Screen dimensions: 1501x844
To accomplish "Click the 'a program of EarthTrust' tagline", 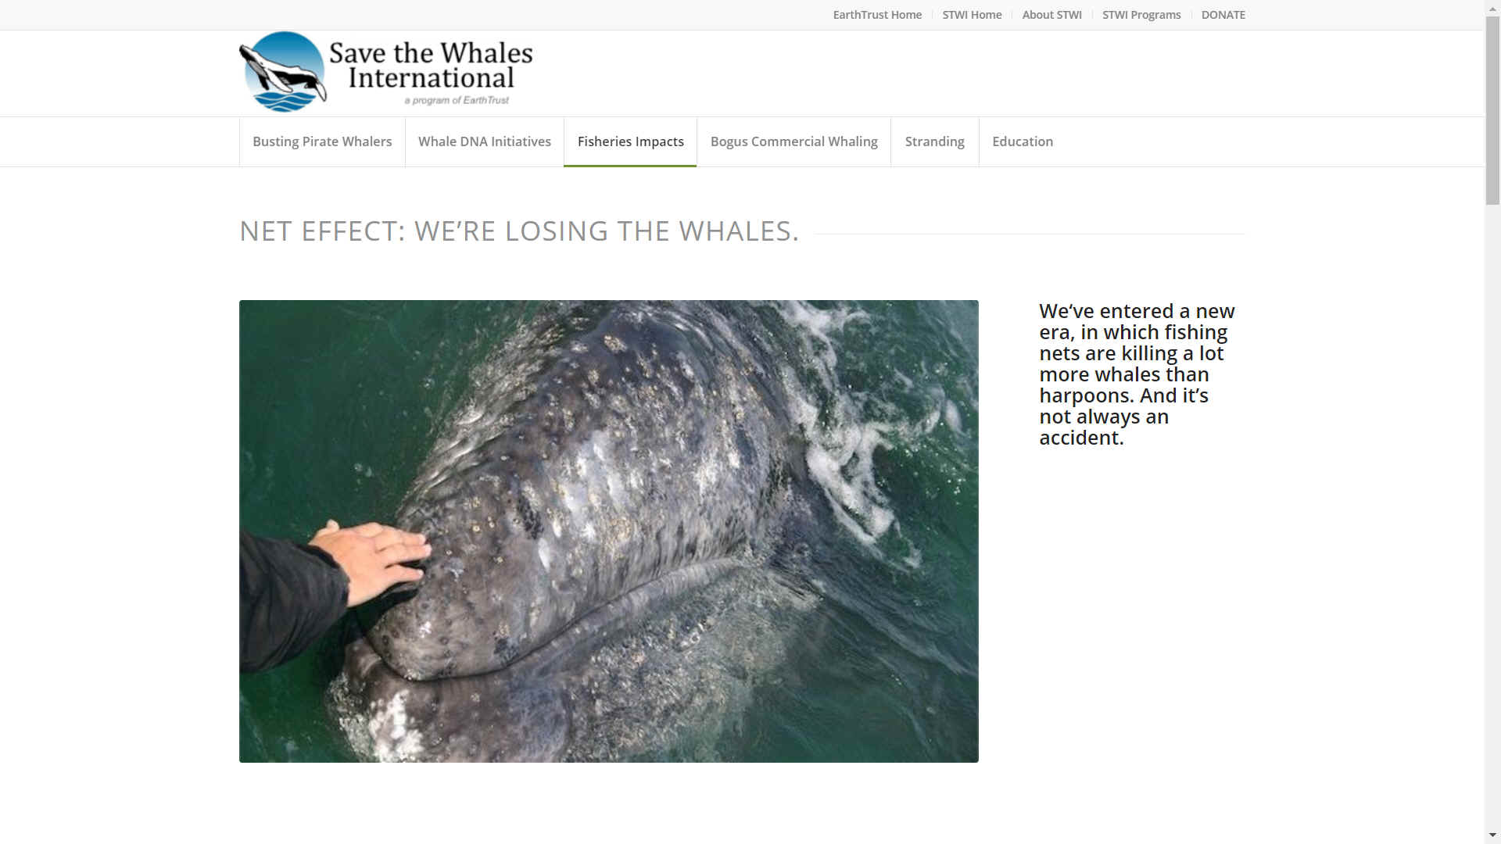I will coord(457,100).
